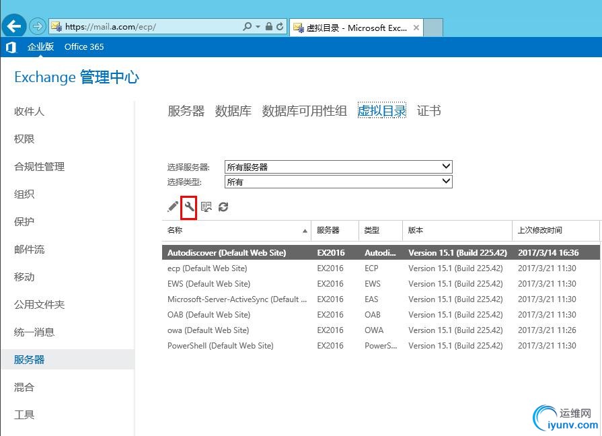Switch to the 证书 tab

click(429, 111)
